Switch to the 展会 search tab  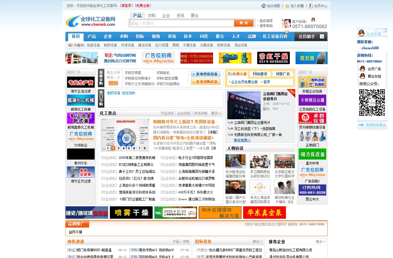tap(195, 16)
